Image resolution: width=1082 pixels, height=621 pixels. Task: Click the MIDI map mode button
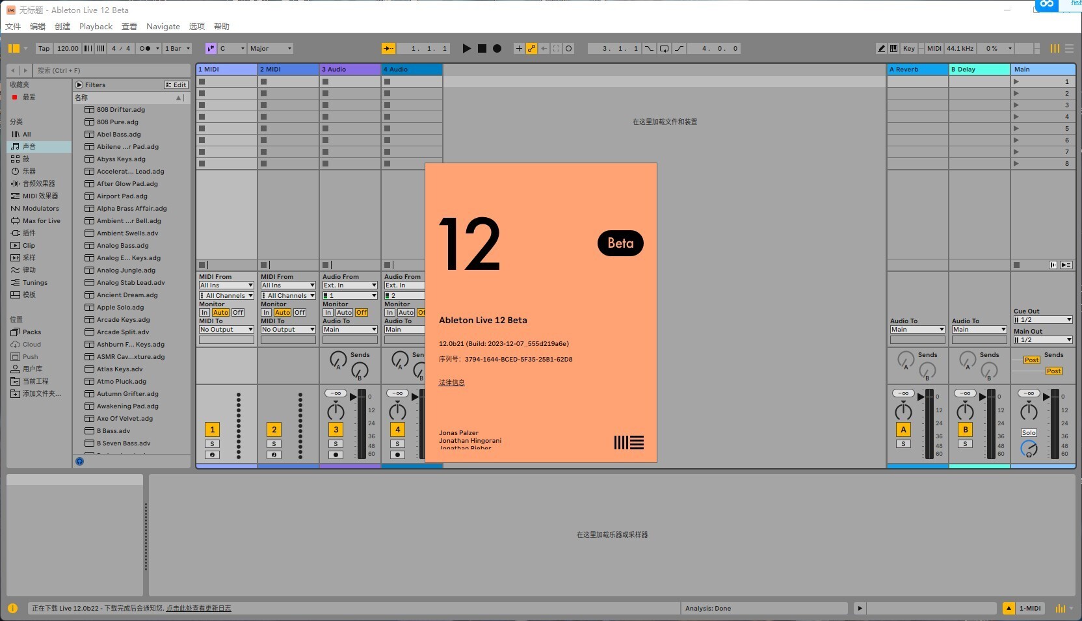pyautogui.click(x=934, y=48)
